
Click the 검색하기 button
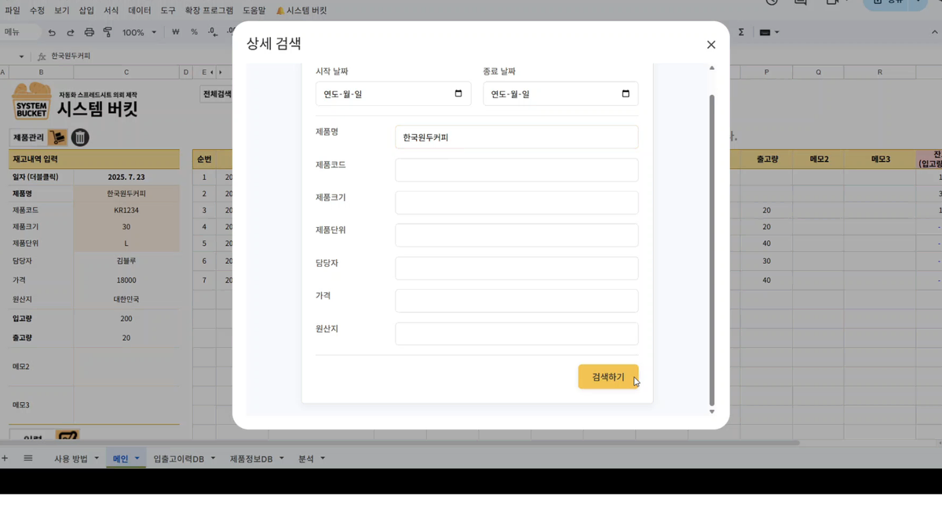click(x=608, y=377)
